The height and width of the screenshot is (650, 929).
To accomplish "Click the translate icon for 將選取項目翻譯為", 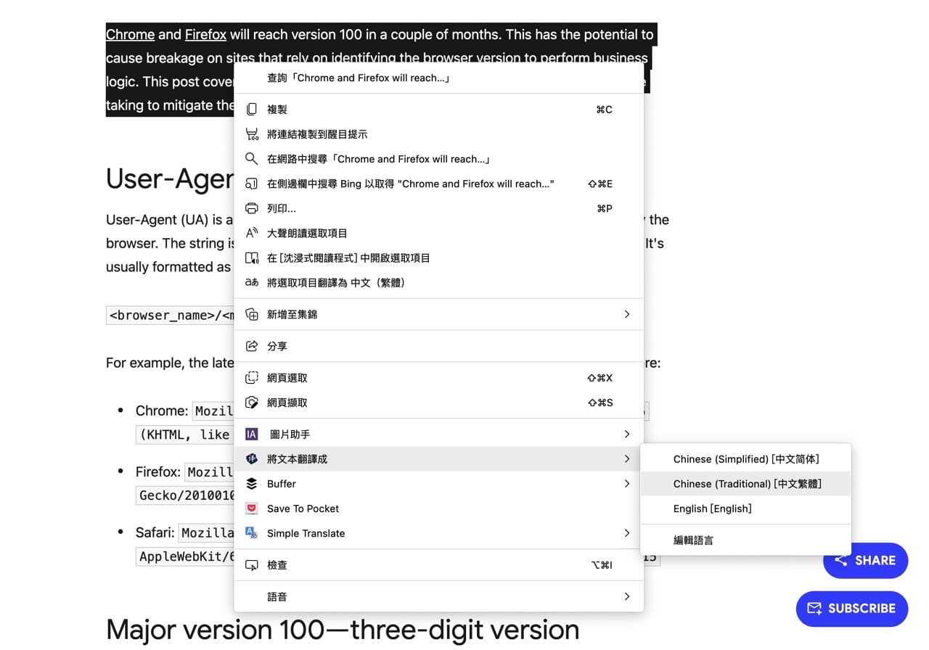I will [x=252, y=282].
